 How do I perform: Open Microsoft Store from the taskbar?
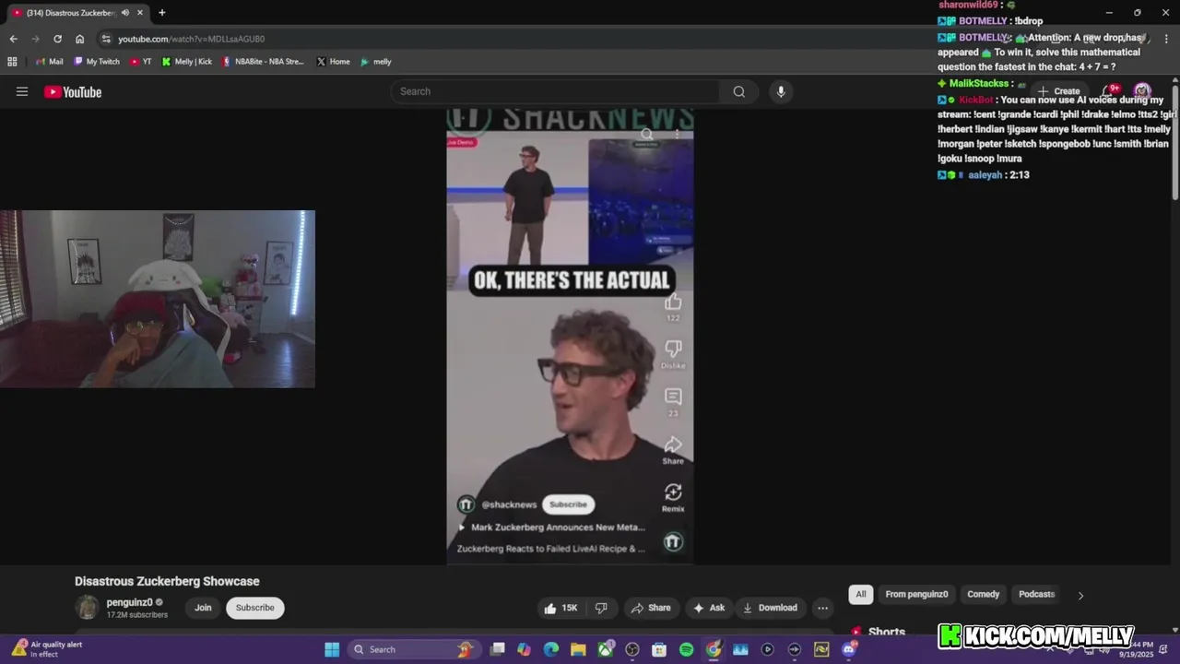click(x=659, y=649)
